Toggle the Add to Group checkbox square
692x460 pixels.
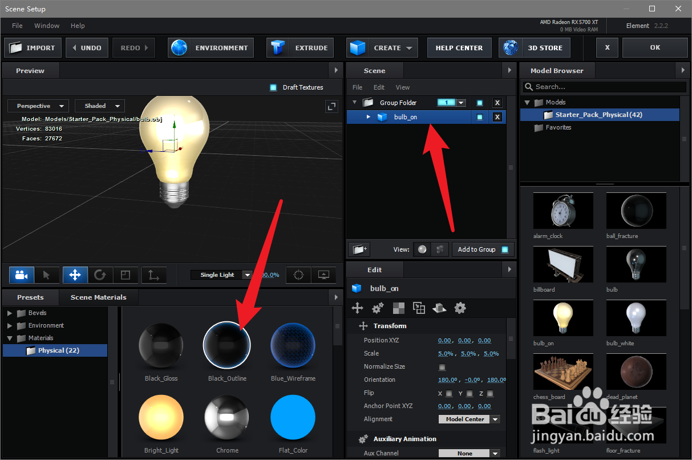(504, 249)
